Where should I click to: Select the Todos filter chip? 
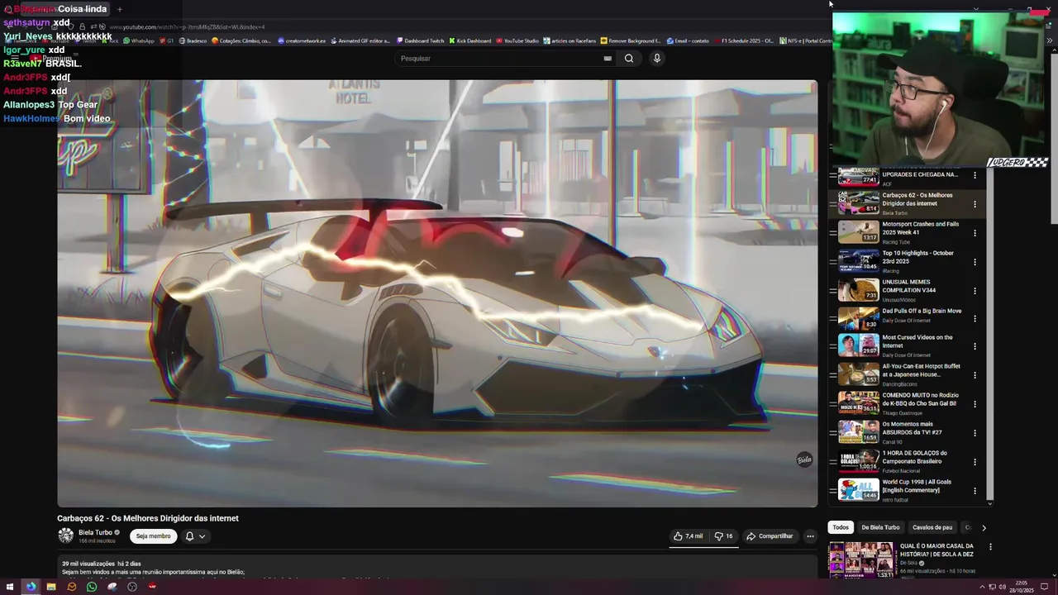[x=841, y=527]
